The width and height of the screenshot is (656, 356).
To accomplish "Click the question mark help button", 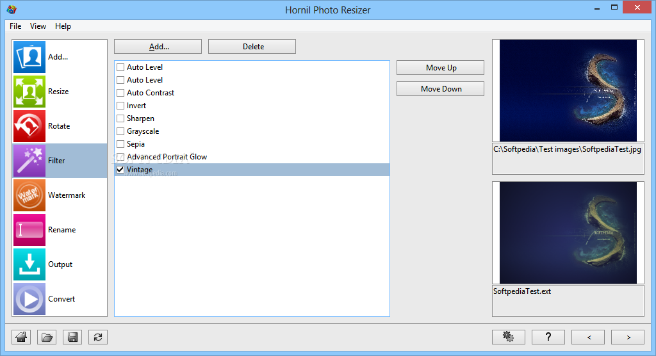I will (548, 337).
